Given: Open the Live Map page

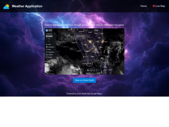Looking at the screenshot, I should pyautogui.click(x=159, y=6).
